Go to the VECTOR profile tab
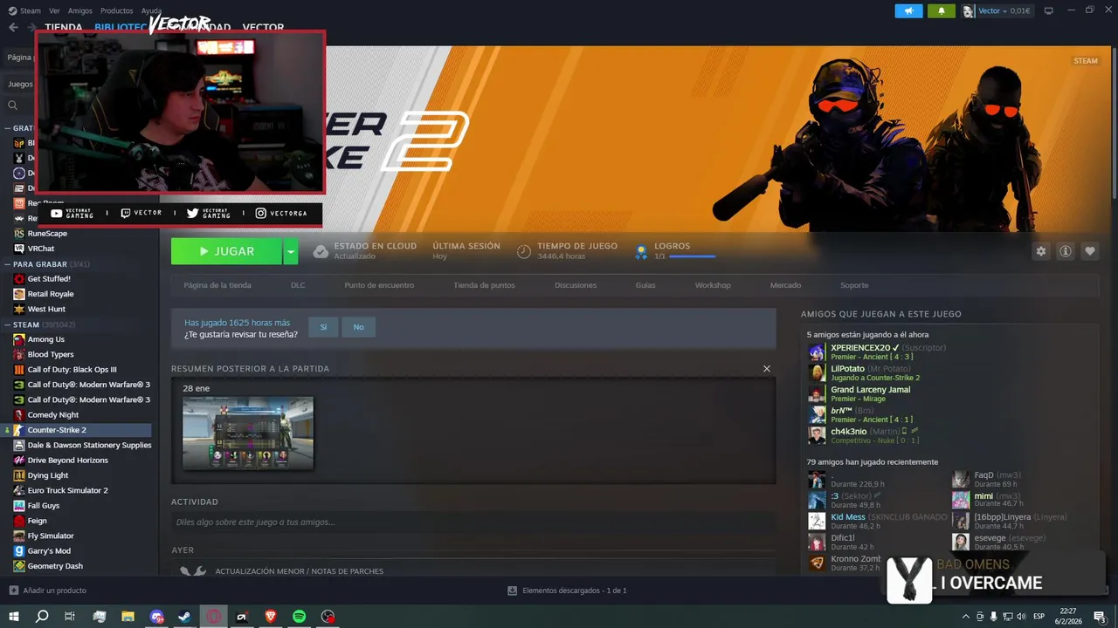This screenshot has height=628, width=1118. [263, 28]
